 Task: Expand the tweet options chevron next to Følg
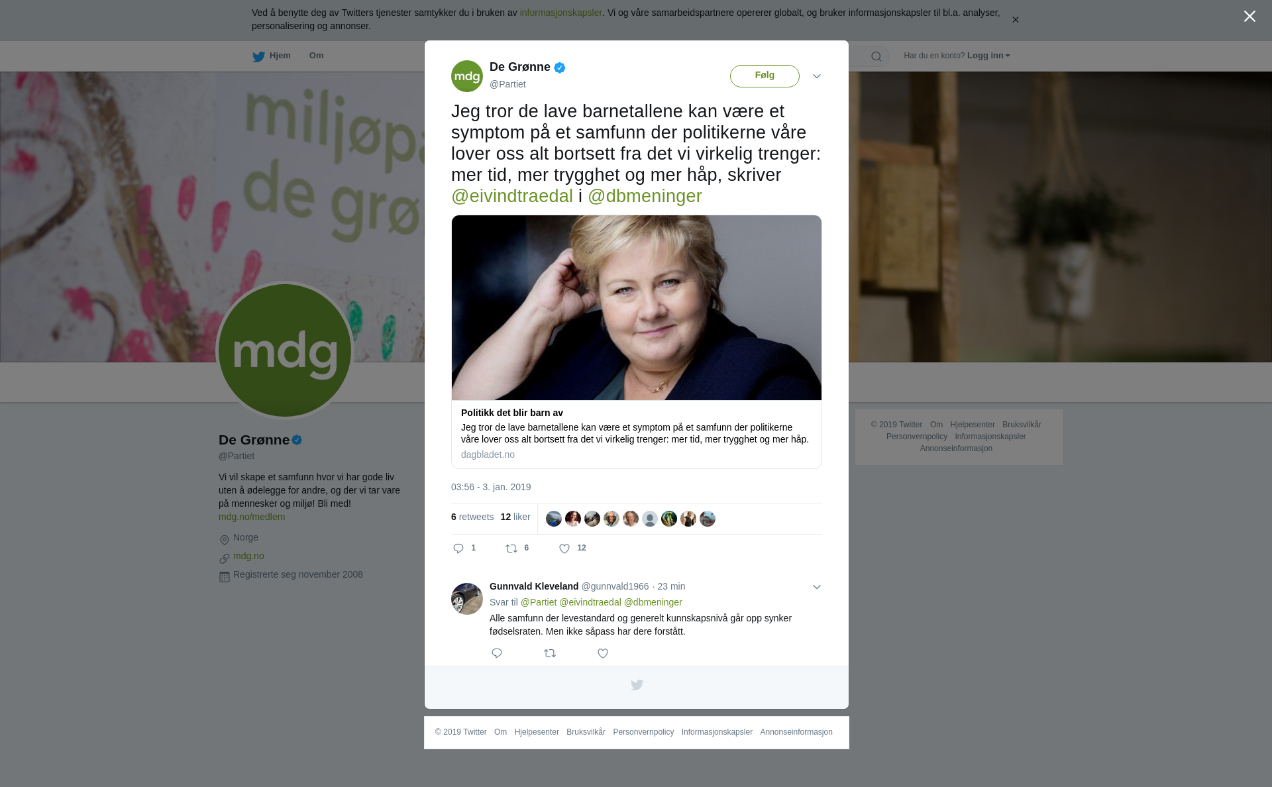tap(817, 76)
